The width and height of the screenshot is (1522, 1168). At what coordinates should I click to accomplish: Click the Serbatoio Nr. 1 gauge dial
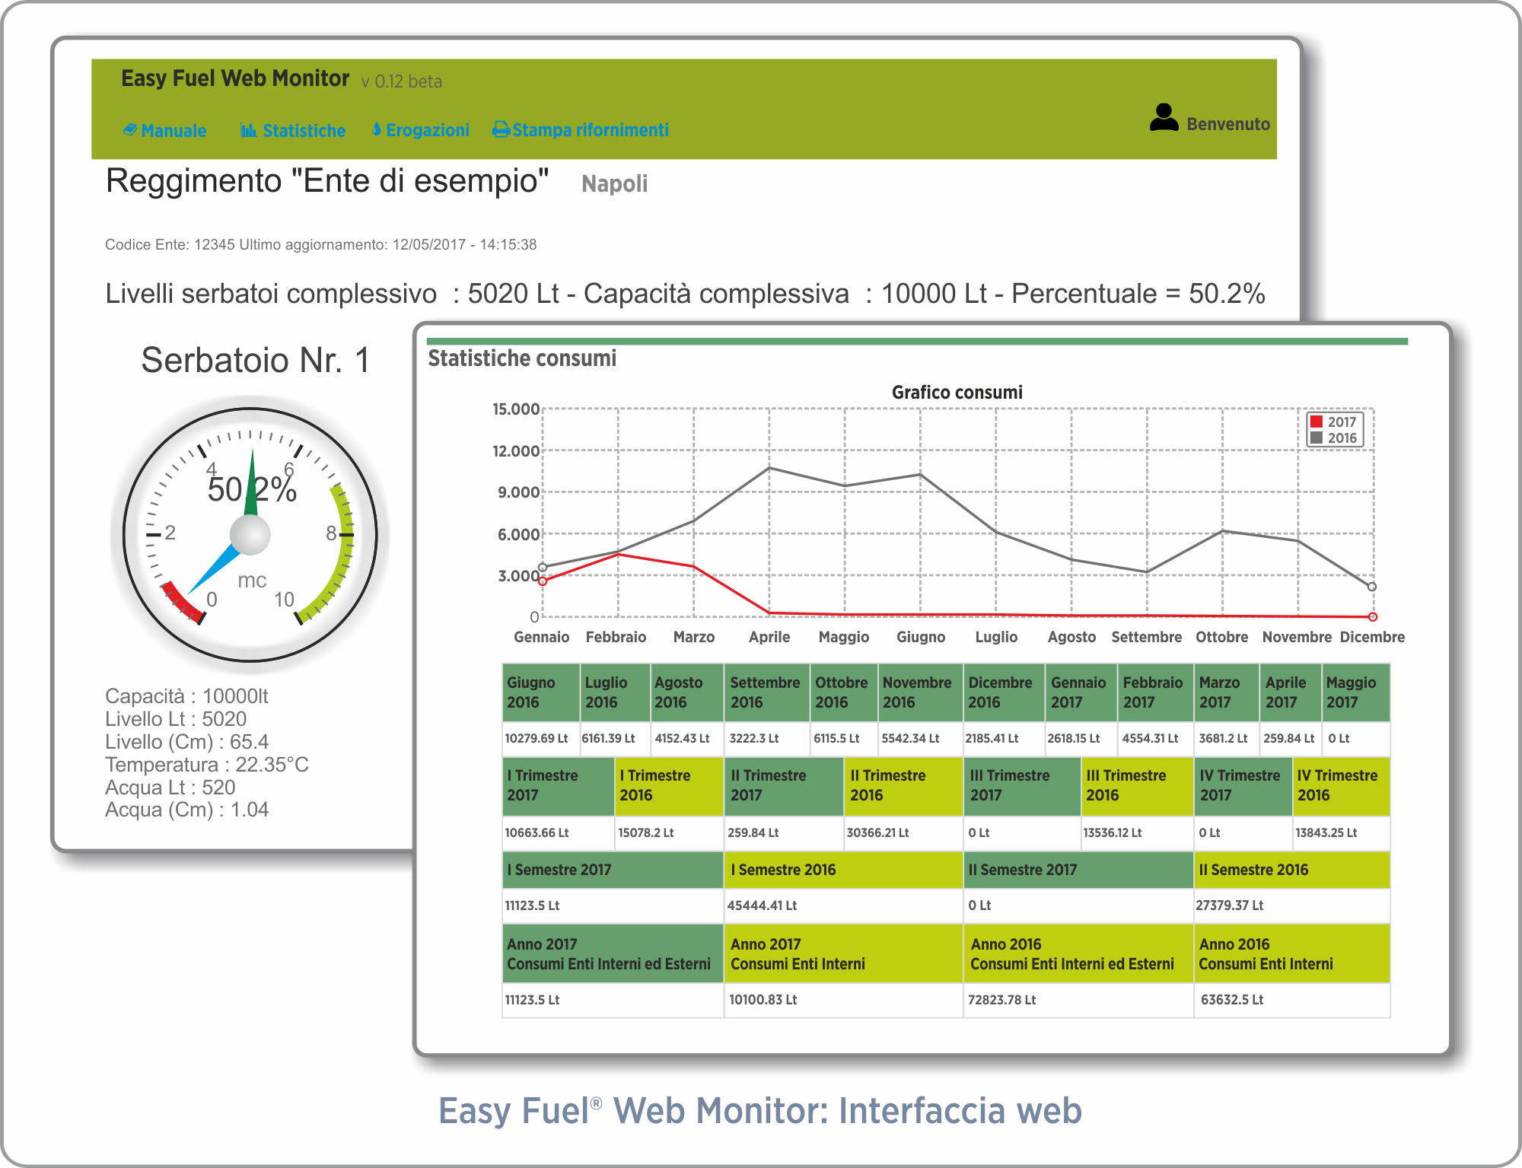tap(250, 535)
